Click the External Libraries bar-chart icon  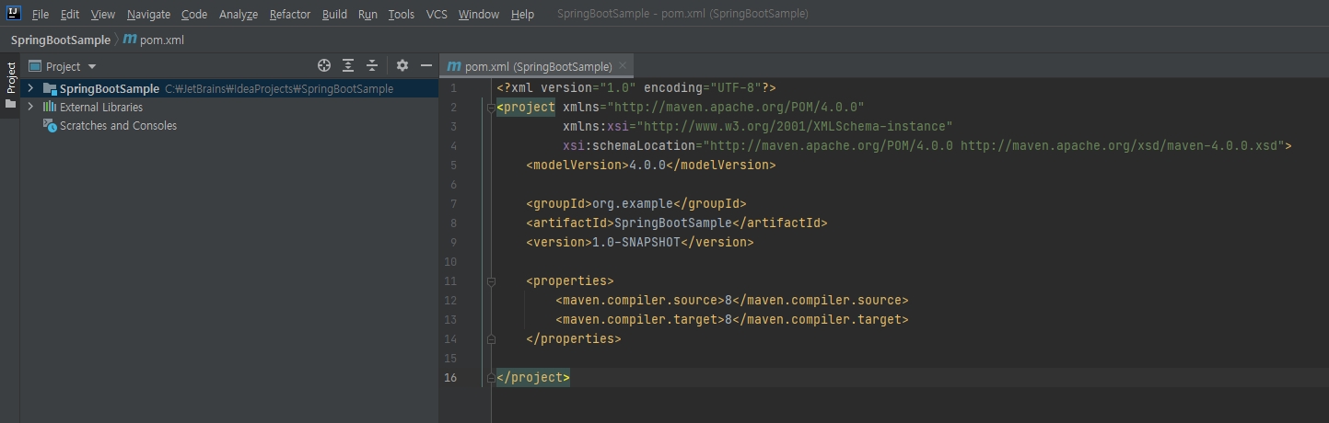coord(50,107)
